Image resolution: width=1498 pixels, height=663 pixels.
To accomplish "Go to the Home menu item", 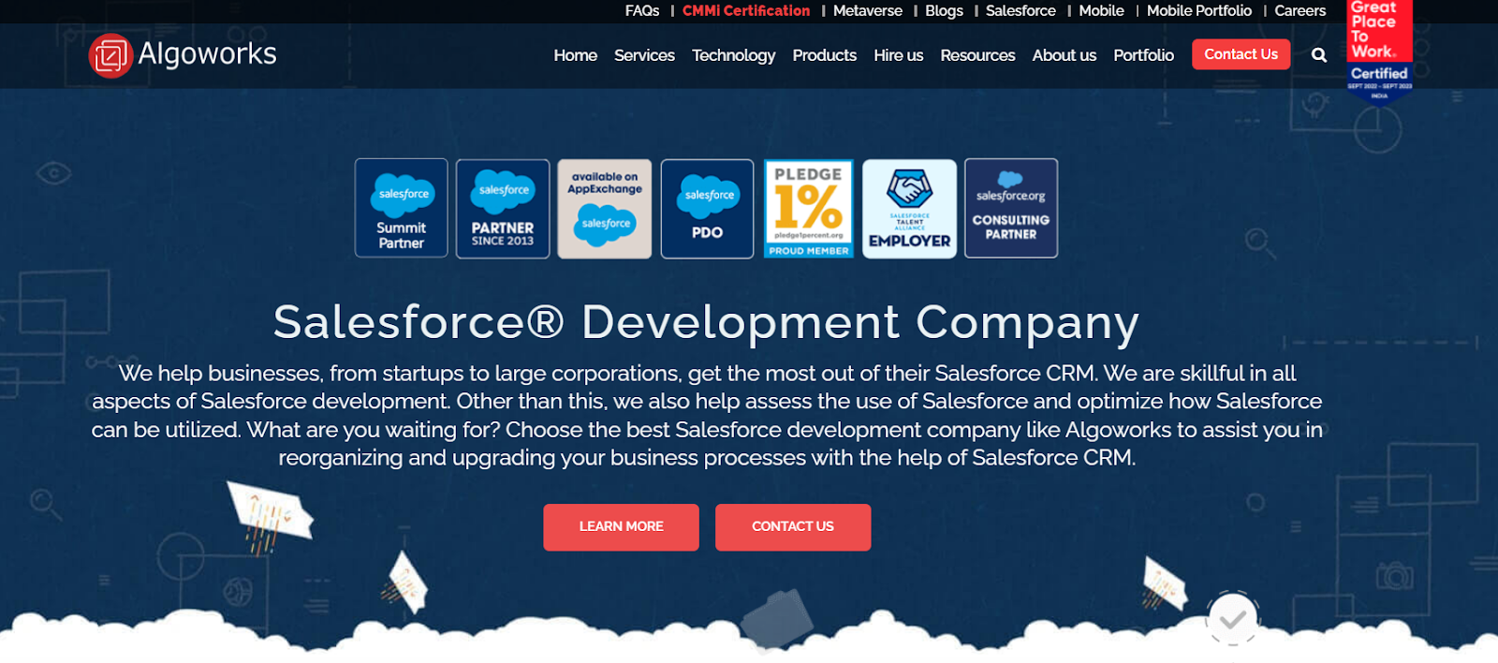I will tap(575, 55).
